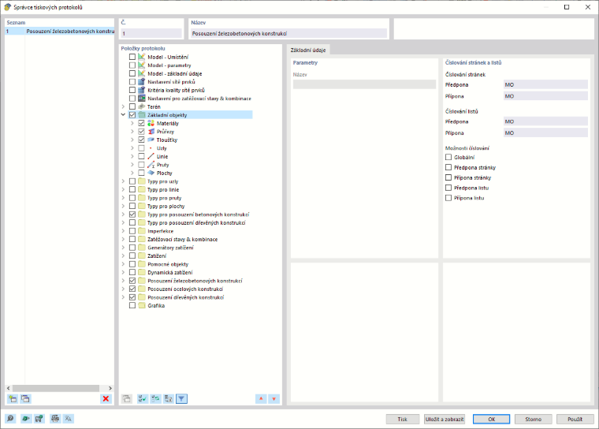Expand Zatěžovací stavy & kombinace node
Image resolution: width=599 pixels, height=429 pixels.
tap(123, 240)
